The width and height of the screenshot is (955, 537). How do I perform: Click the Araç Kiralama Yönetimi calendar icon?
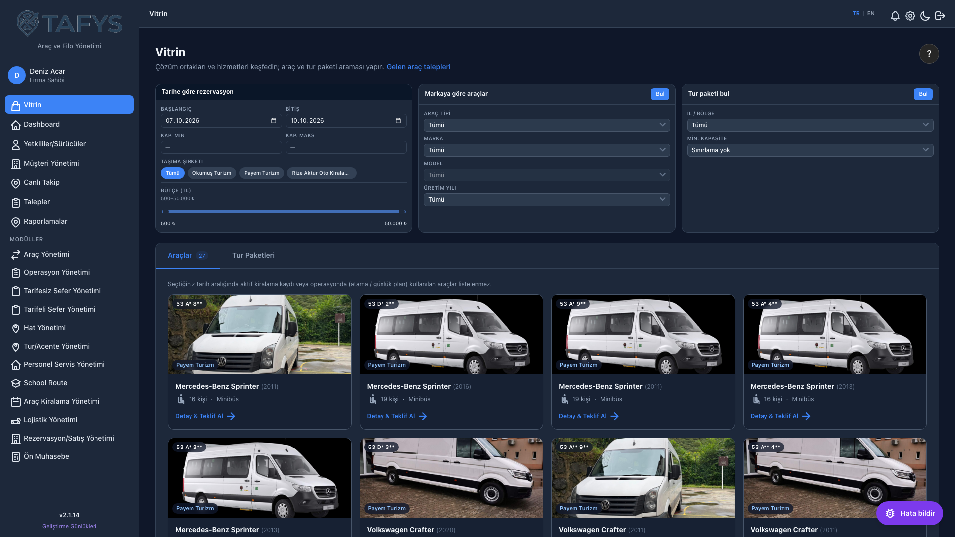point(16,402)
